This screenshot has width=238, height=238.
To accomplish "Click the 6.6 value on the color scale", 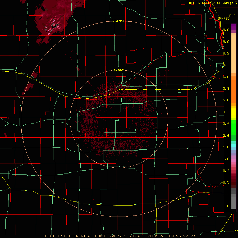I will pos(226,77).
